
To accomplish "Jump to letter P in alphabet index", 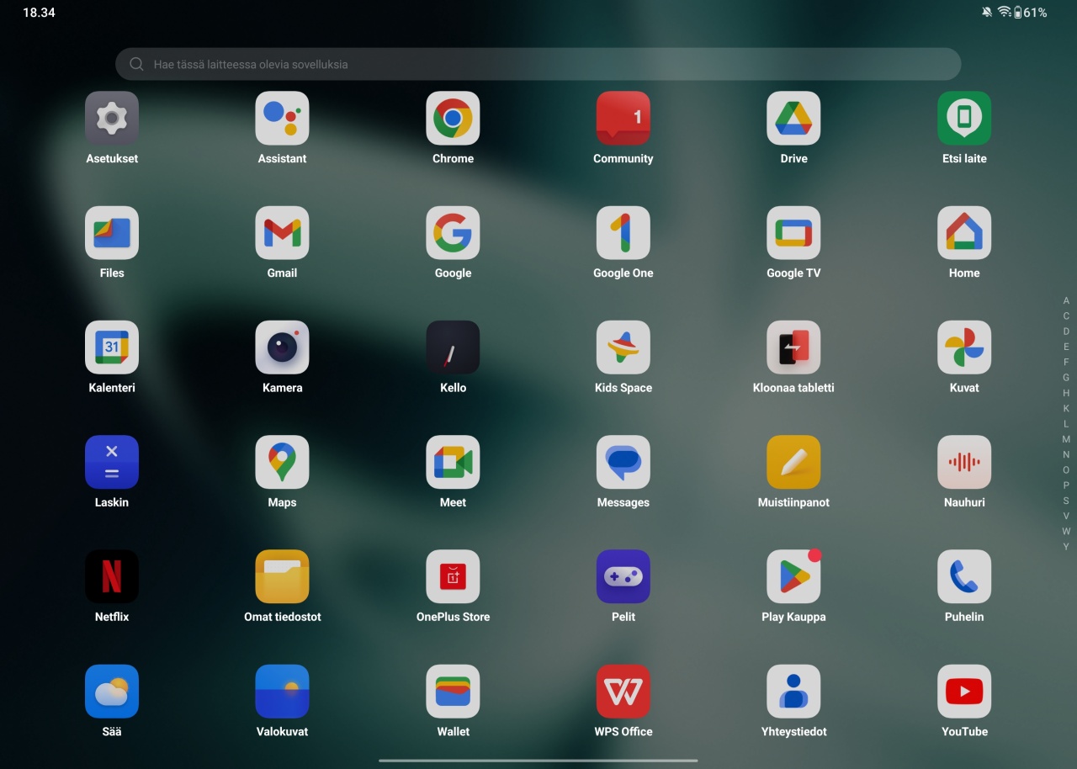I will pyautogui.click(x=1066, y=485).
